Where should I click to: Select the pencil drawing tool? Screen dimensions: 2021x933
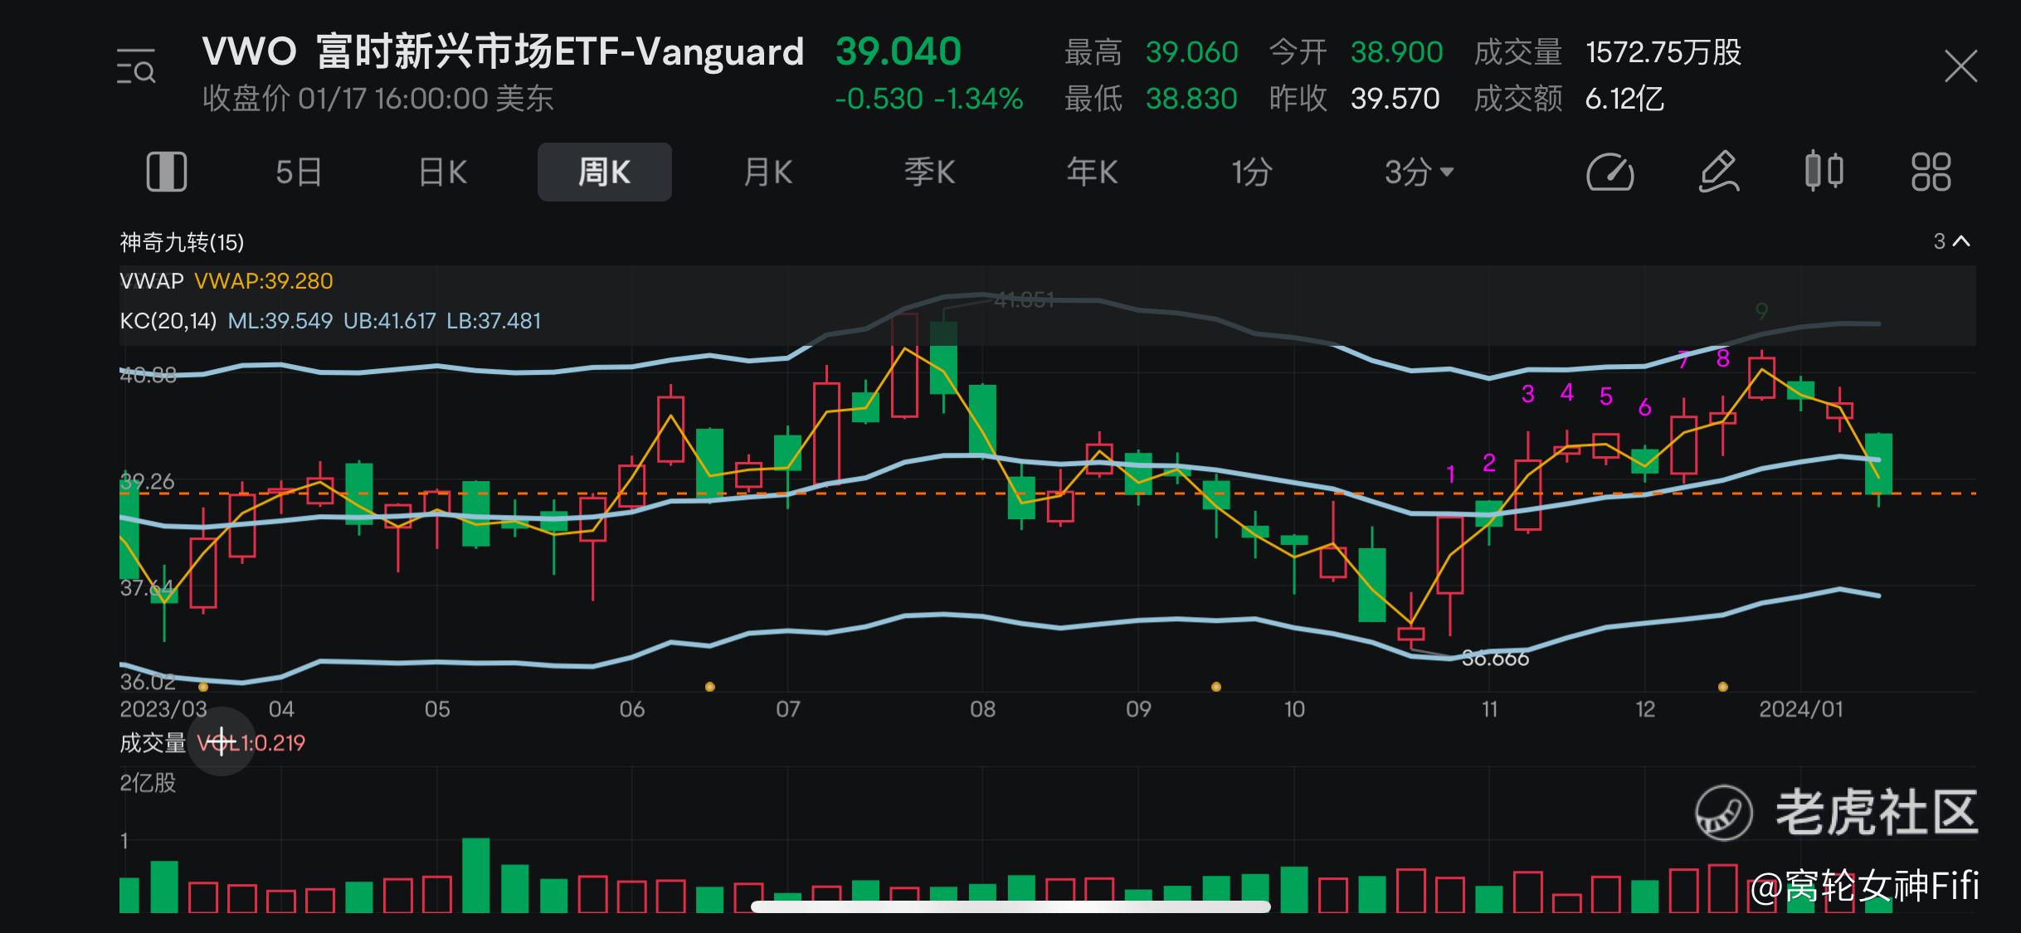click(x=1718, y=173)
